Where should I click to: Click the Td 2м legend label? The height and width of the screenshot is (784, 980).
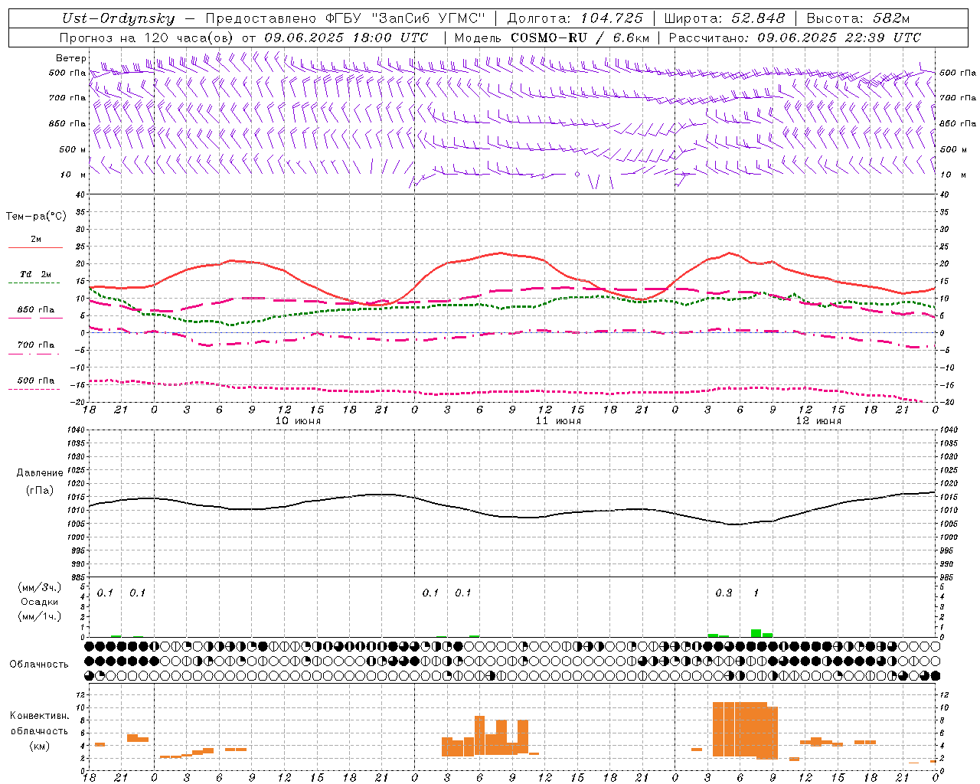tap(36, 274)
